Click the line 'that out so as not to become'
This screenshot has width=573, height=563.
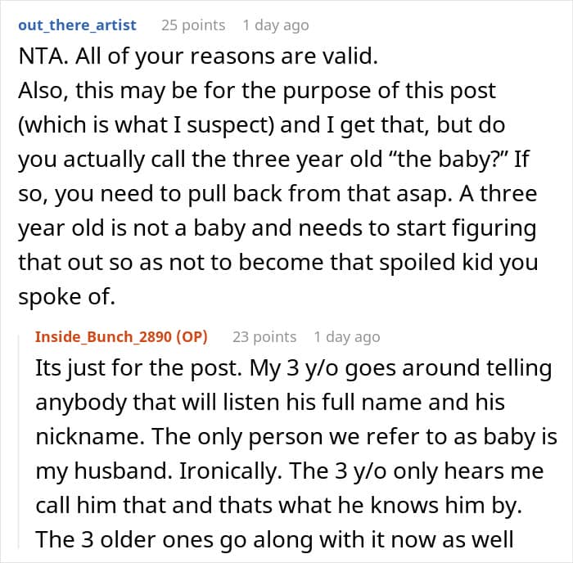coord(278,263)
